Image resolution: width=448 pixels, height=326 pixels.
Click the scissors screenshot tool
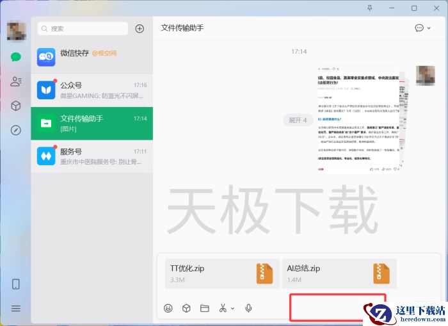point(223,308)
